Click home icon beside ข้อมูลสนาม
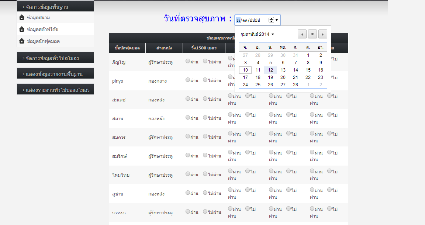425x225 pixels. (22, 18)
